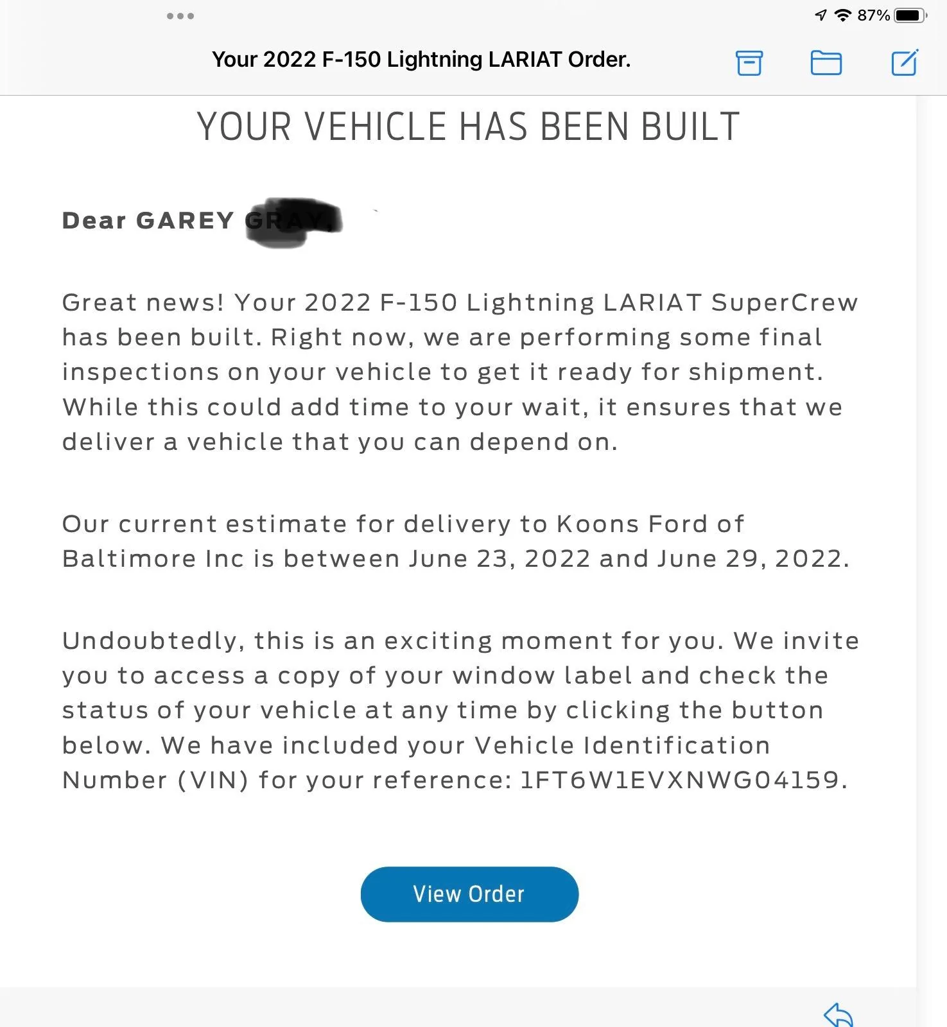Tap the Wi-Fi status icon

tap(842, 14)
